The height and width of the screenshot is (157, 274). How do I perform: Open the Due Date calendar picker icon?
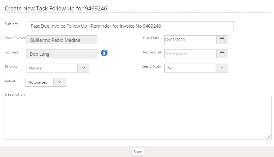[x=222, y=40]
